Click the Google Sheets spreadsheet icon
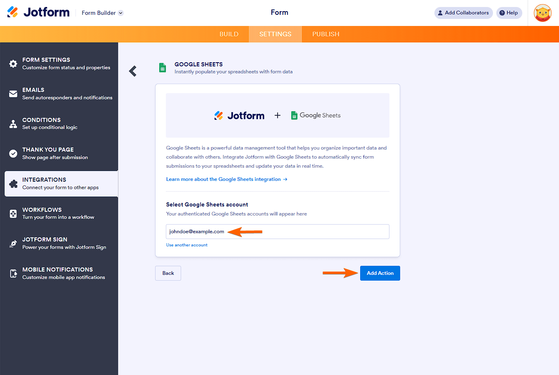This screenshot has width=559, height=375. 162,68
